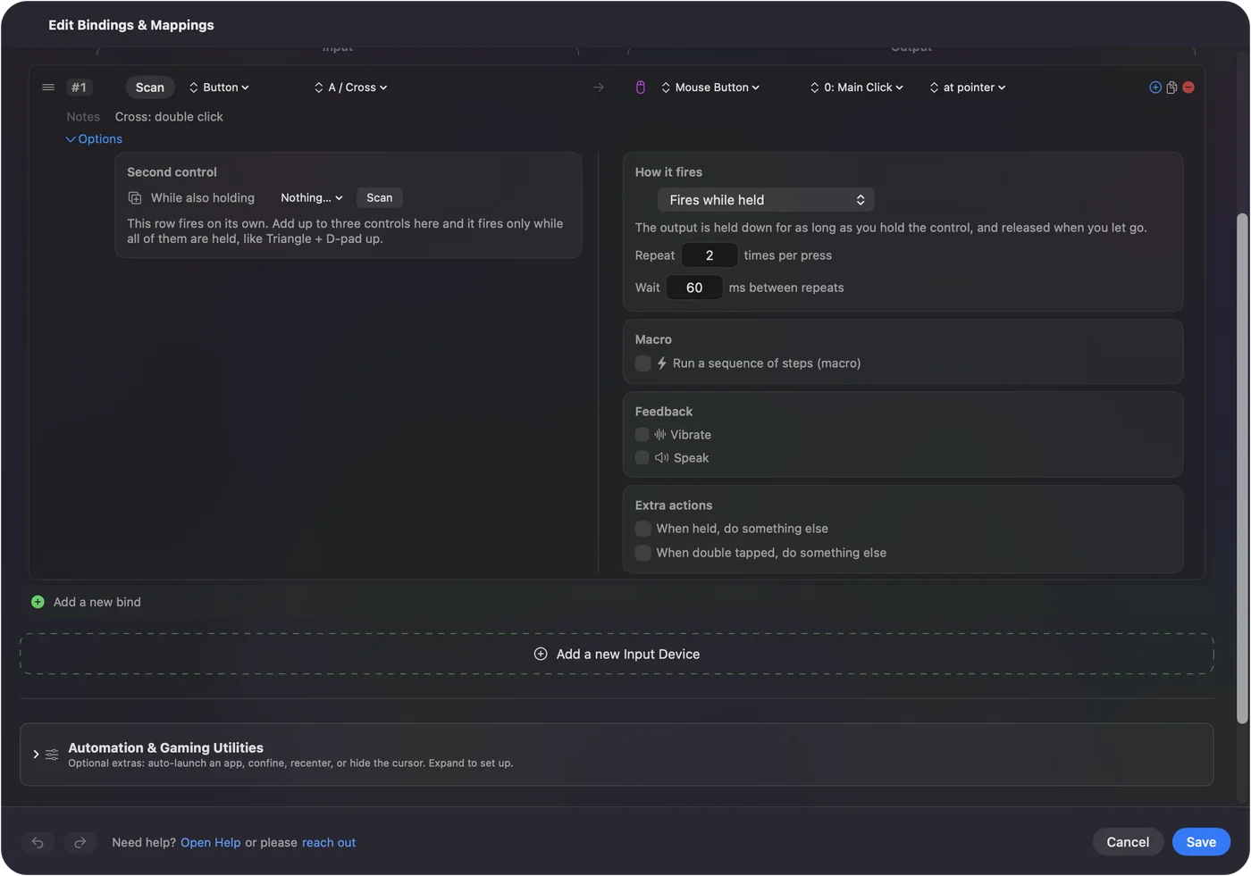
Task: Open the Fires while held dropdown
Action: [766, 200]
